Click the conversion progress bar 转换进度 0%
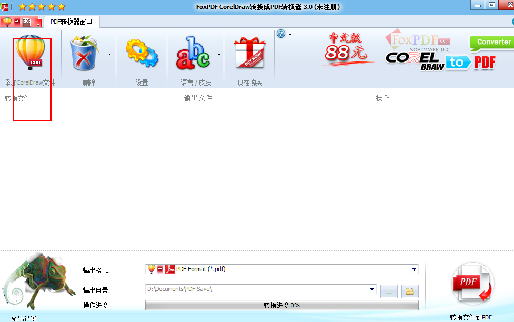 coord(282,305)
